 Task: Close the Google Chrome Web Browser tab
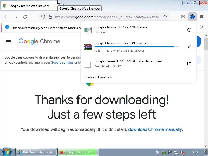click(54, 6)
